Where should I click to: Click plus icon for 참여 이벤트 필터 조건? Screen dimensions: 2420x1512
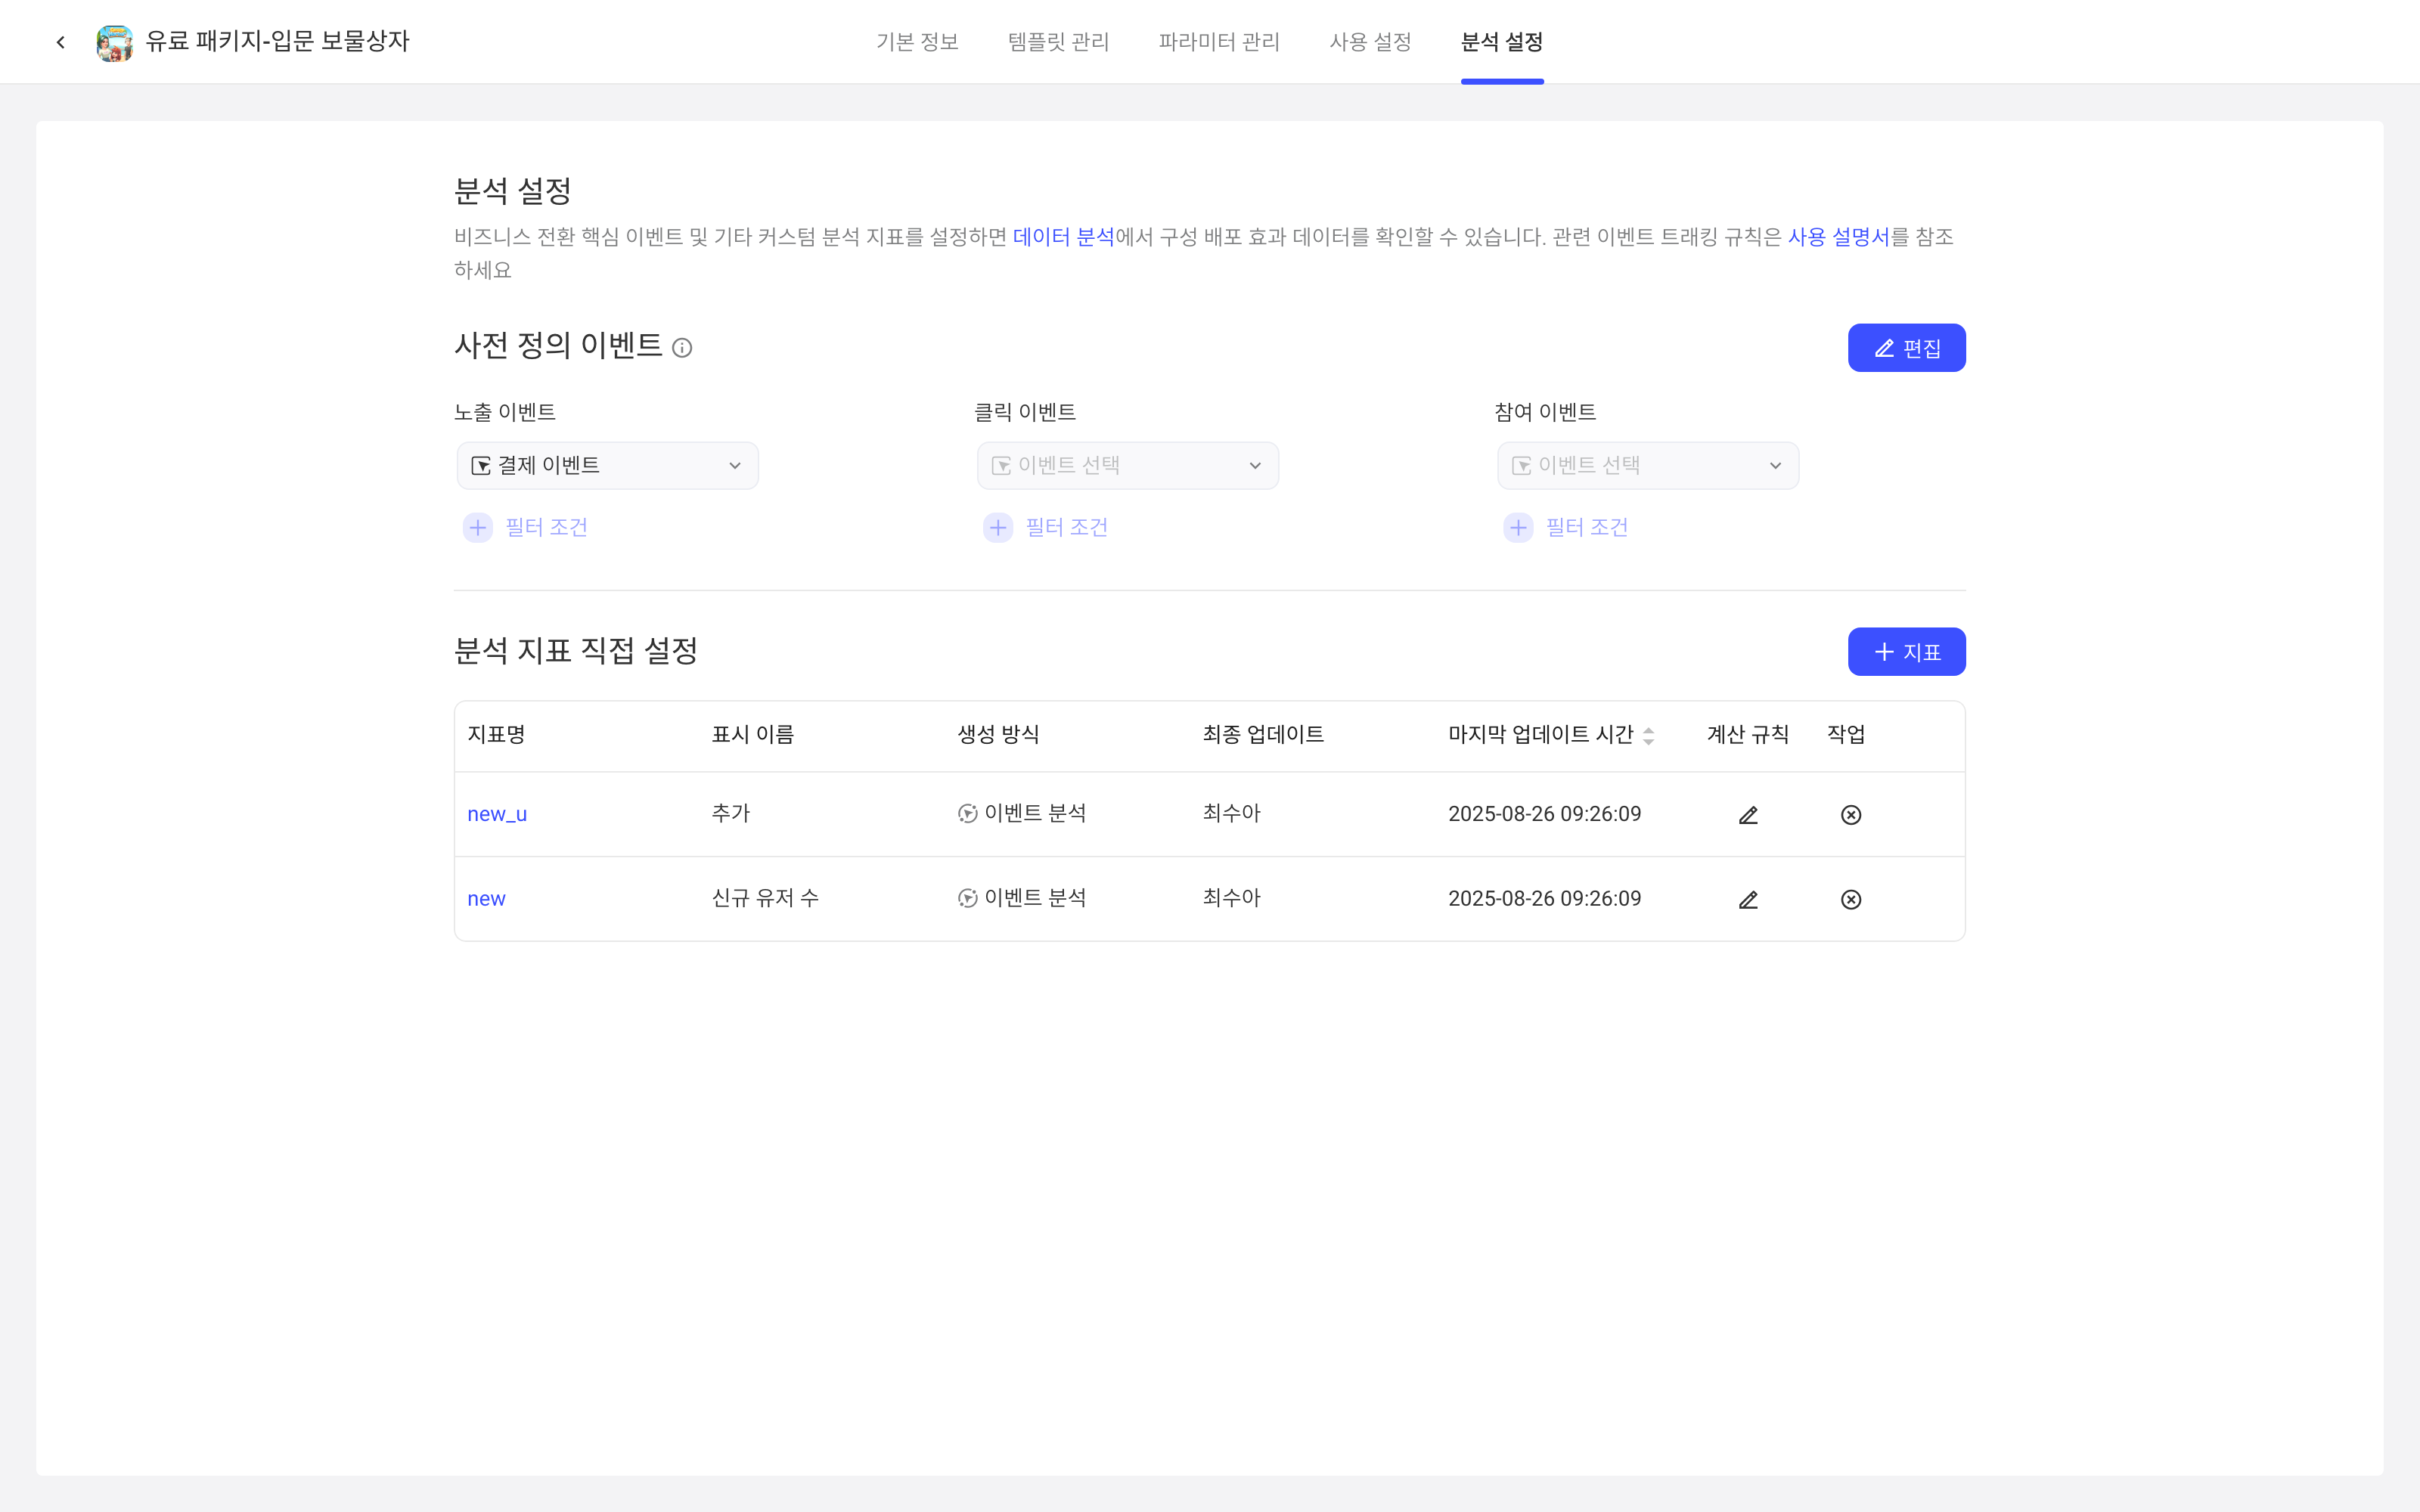pyautogui.click(x=1518, y=527)
